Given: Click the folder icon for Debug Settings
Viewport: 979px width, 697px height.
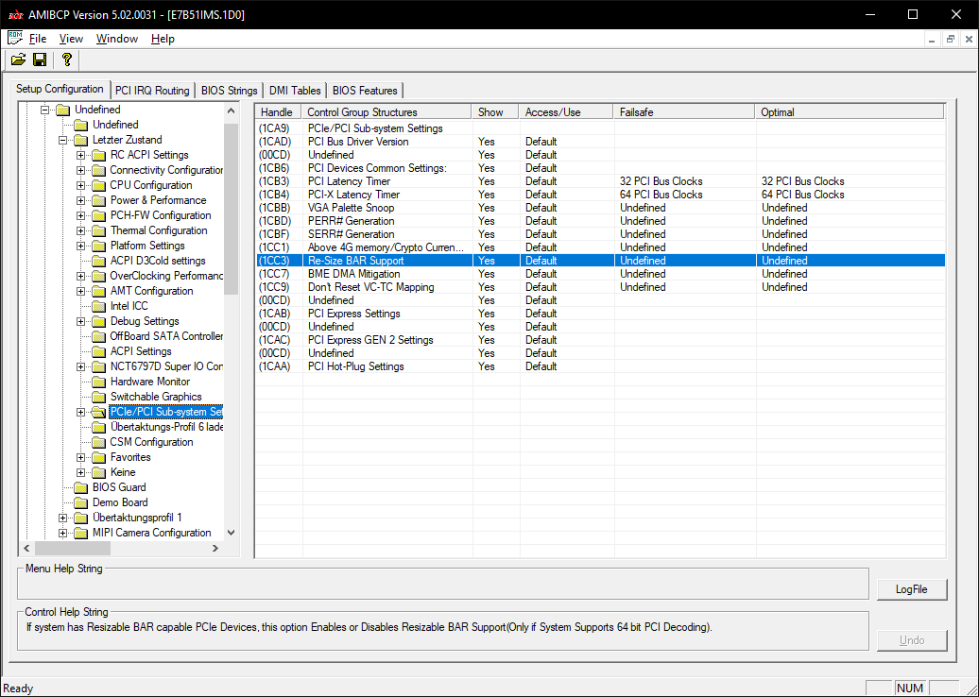Looking at the screenshot, I should (98, 321).
